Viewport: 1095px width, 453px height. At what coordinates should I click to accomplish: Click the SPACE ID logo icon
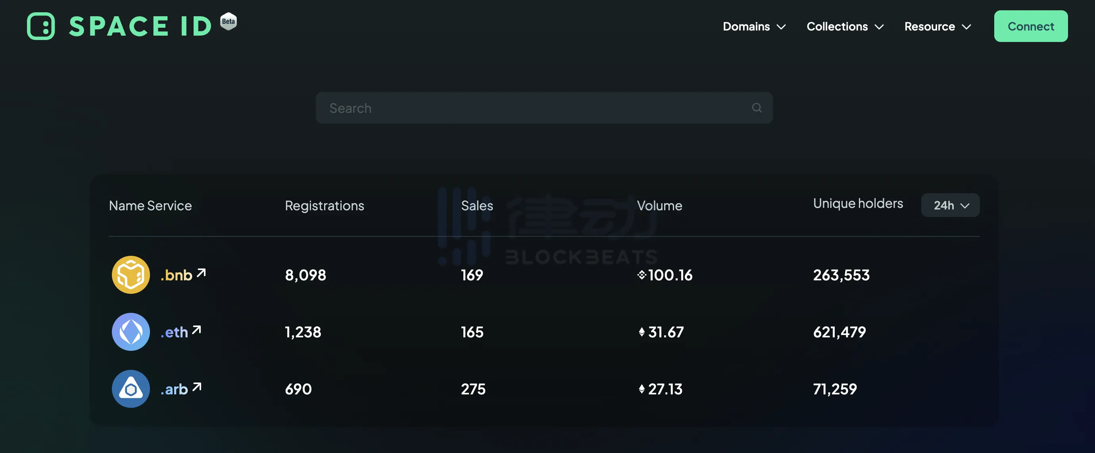tap(41, 26)
